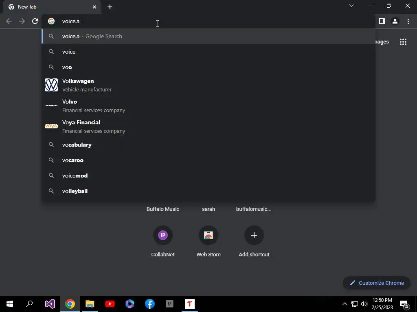Open the volume speaker tray icon
The image size is (417, 312).
point(364,304)
